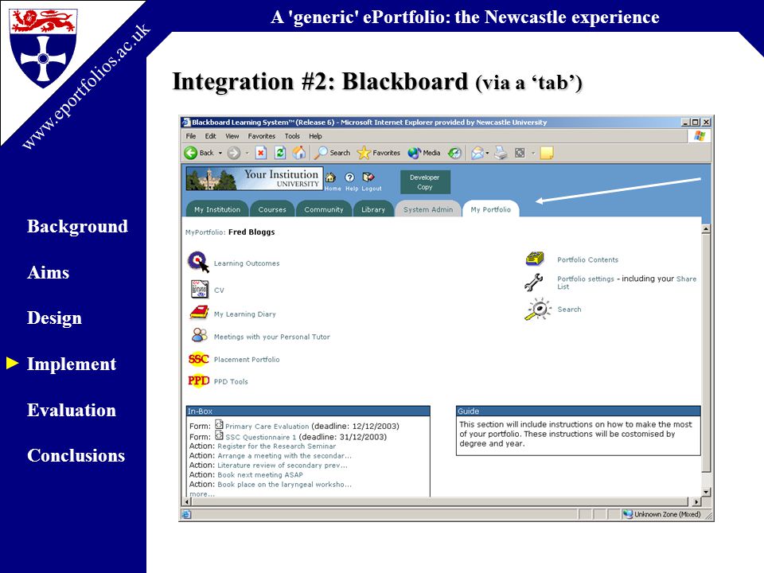Click the Your Institution University banner
The height and width of the screenshot is (573, 764).
pyautogui.click(x=254, y=178)
